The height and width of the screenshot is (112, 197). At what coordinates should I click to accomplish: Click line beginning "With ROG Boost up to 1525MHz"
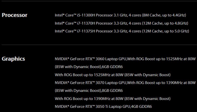click(x=112, y=75)
